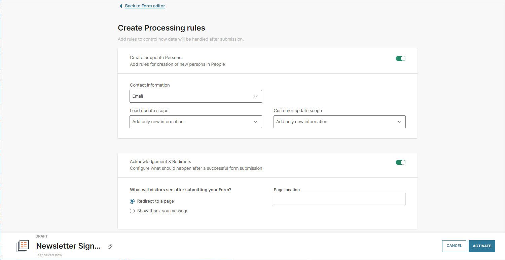Focus the Page location text field
Viewport: 505px width, 260px height.
(x=339, y=199)
